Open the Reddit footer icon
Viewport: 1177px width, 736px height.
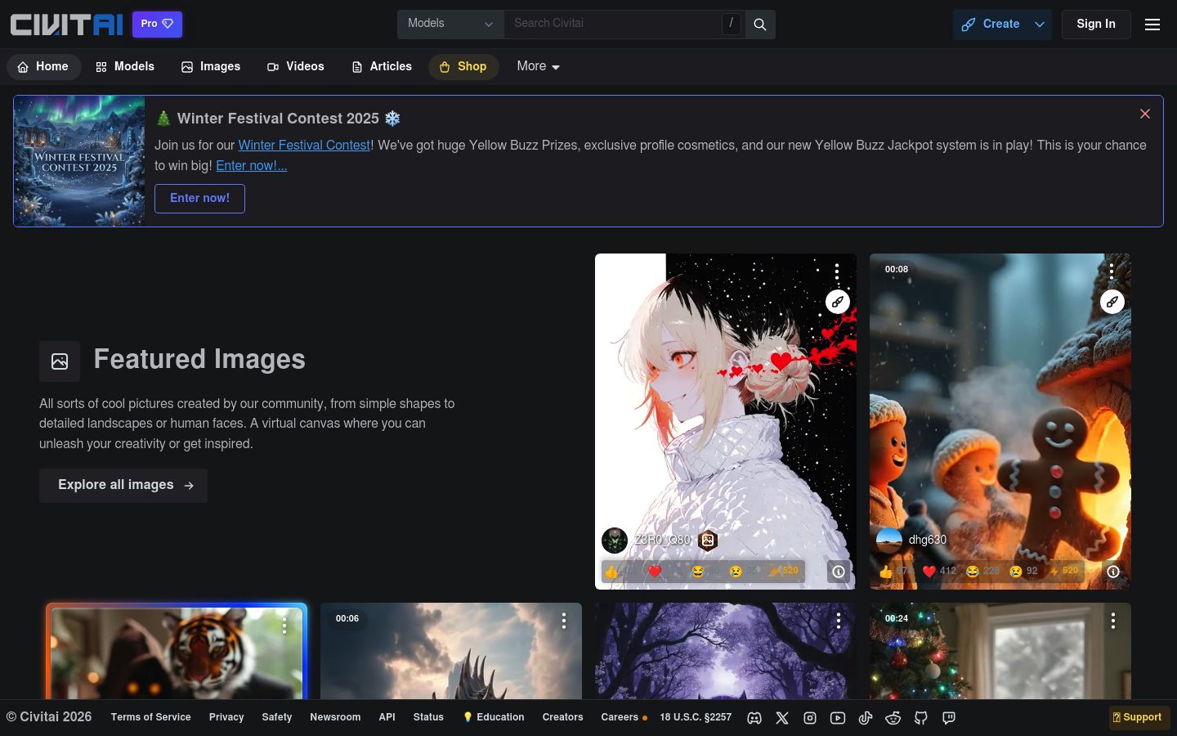pyautogui.click(x=893, y=718)
